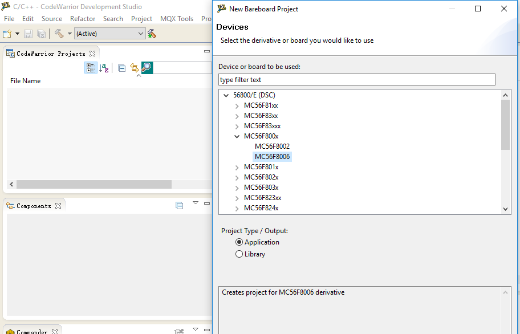Click Collapse All icon in Components panel
The width and height of the screenshot is (520, 334).
point(180,205)
